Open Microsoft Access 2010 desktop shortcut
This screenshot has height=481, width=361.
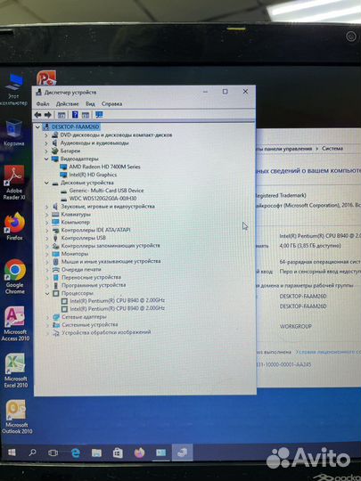(15, 323)
